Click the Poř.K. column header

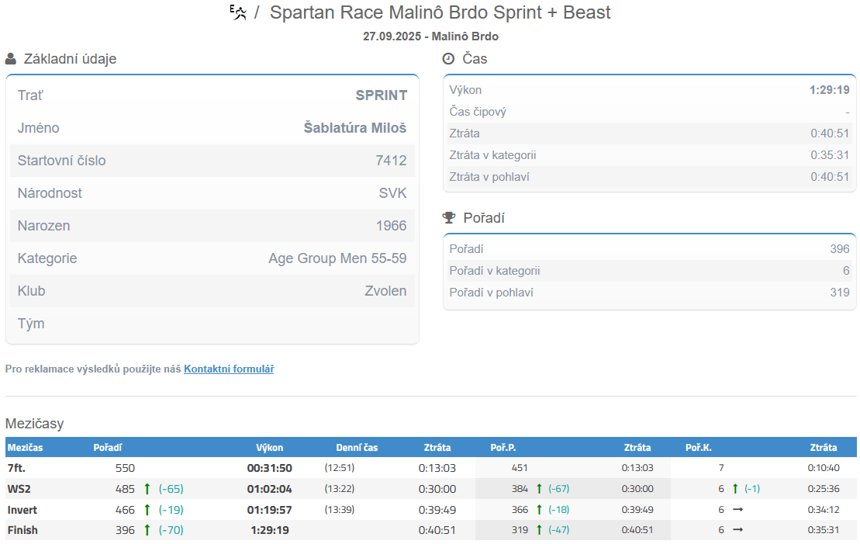pyautogui.click(x=699, y=448)
